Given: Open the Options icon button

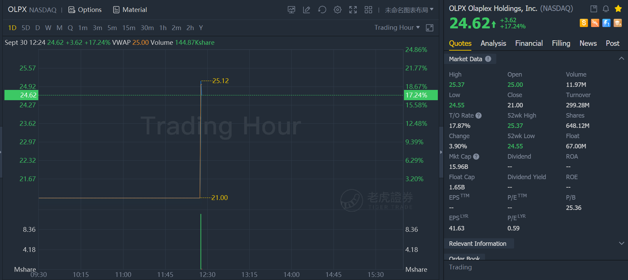Looking at the screenshot, I should [x=85, y=10].
